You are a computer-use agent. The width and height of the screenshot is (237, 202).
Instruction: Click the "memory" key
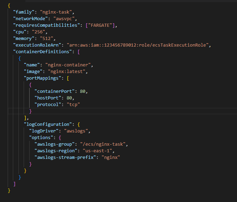pos(24,39)
